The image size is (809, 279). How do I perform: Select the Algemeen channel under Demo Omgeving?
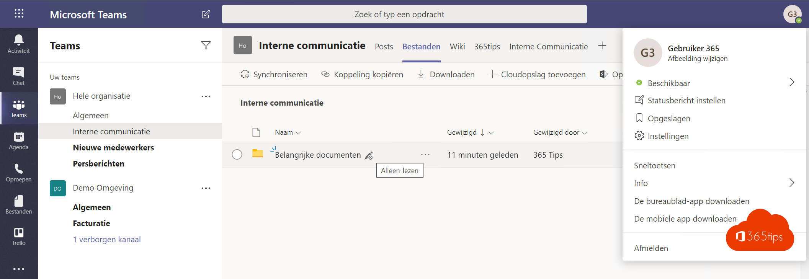coord(92,207)
